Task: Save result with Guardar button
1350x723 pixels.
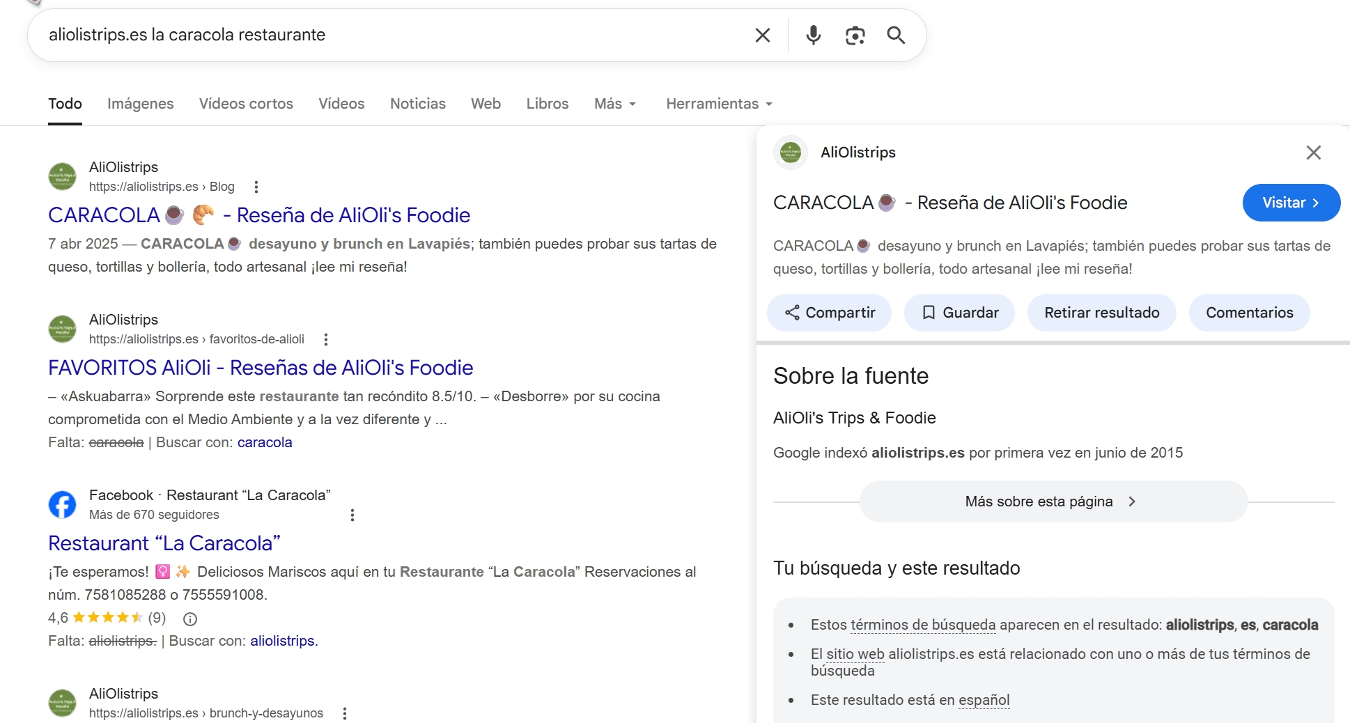Action: (959, 313)
